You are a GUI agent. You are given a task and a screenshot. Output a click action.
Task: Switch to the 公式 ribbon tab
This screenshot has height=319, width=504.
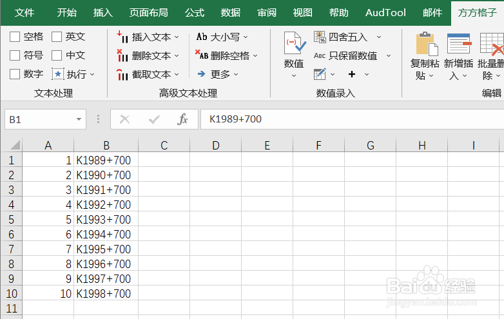(x=195, y=13)
